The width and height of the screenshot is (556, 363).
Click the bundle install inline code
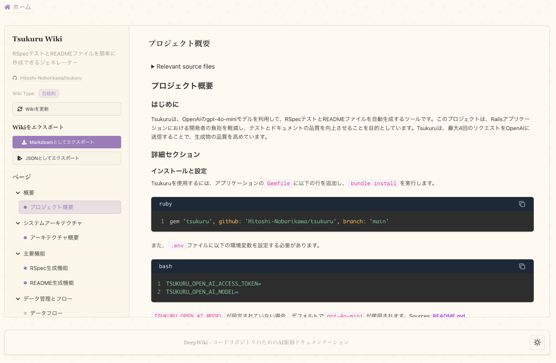click(x=373, y=183)
